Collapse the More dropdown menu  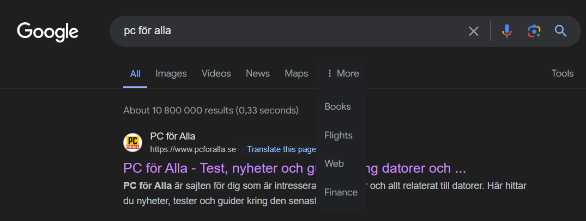click(342, 73)
